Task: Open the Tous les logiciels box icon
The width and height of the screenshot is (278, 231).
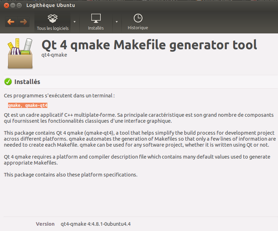Action: coord(53,19)
